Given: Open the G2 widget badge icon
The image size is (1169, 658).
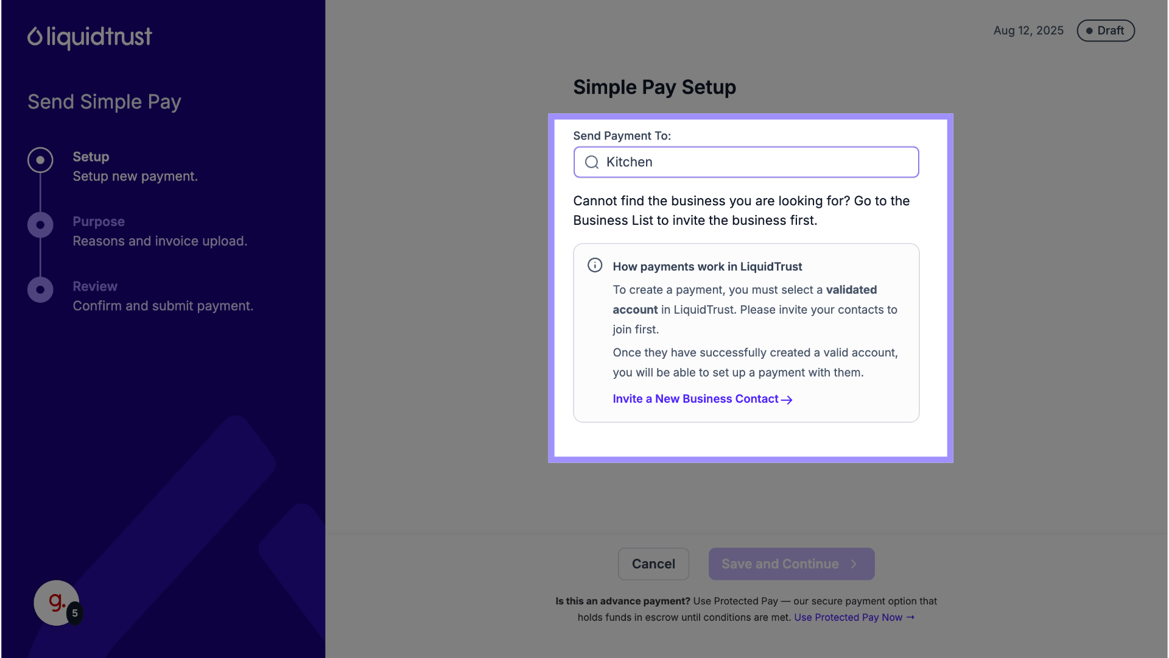Looking at the screenshot, I should (57, 603).
